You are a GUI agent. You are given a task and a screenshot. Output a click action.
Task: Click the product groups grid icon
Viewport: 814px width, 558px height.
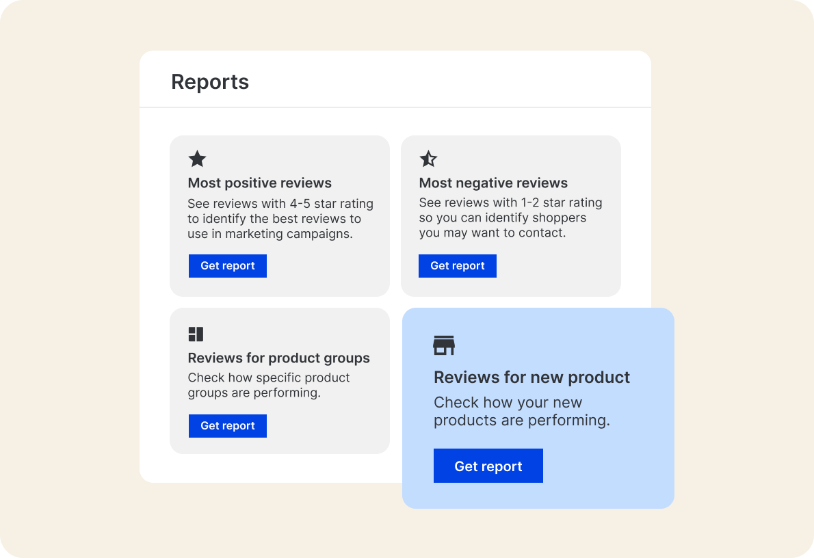pos(196,334)
